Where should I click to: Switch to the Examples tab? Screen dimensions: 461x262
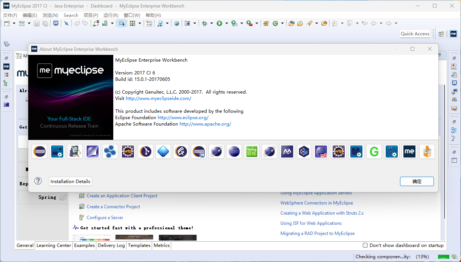point(84,245)
